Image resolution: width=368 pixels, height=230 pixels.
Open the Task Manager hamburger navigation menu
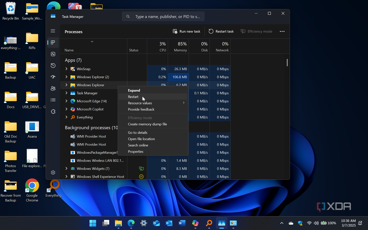[53, 31]
